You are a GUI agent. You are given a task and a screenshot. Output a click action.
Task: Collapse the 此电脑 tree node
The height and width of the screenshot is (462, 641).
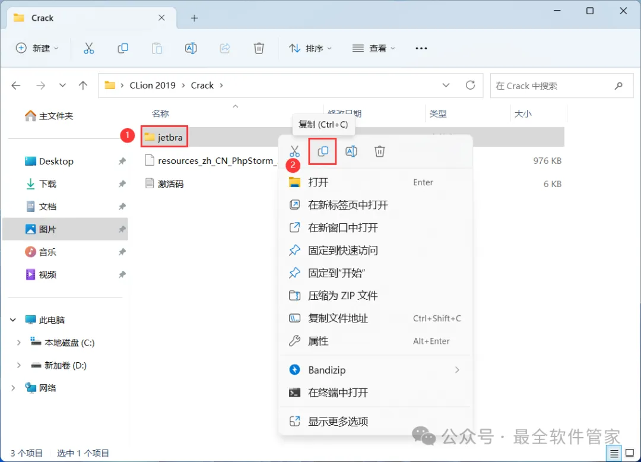(13, 319)
